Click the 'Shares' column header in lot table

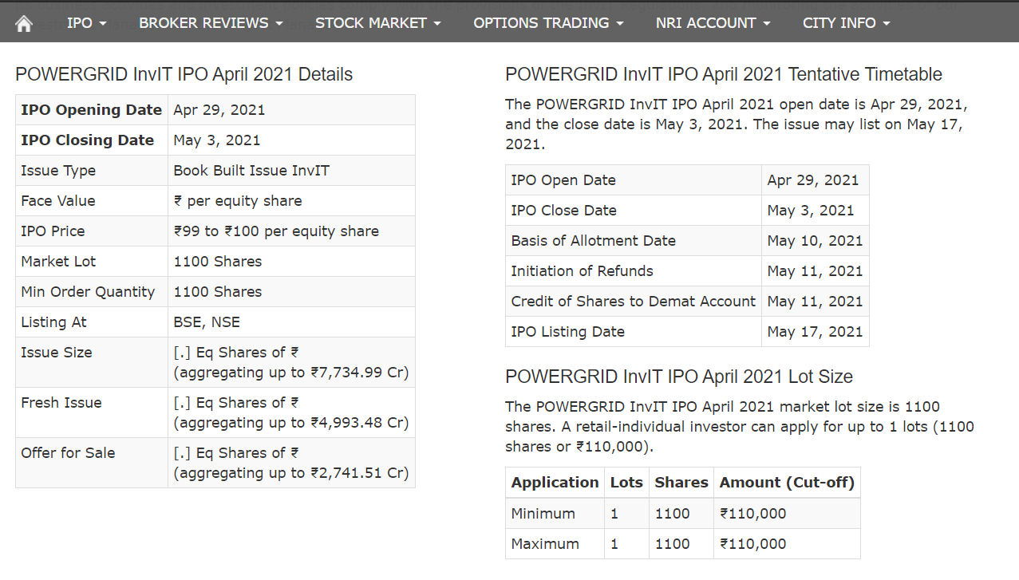point(681,483)
